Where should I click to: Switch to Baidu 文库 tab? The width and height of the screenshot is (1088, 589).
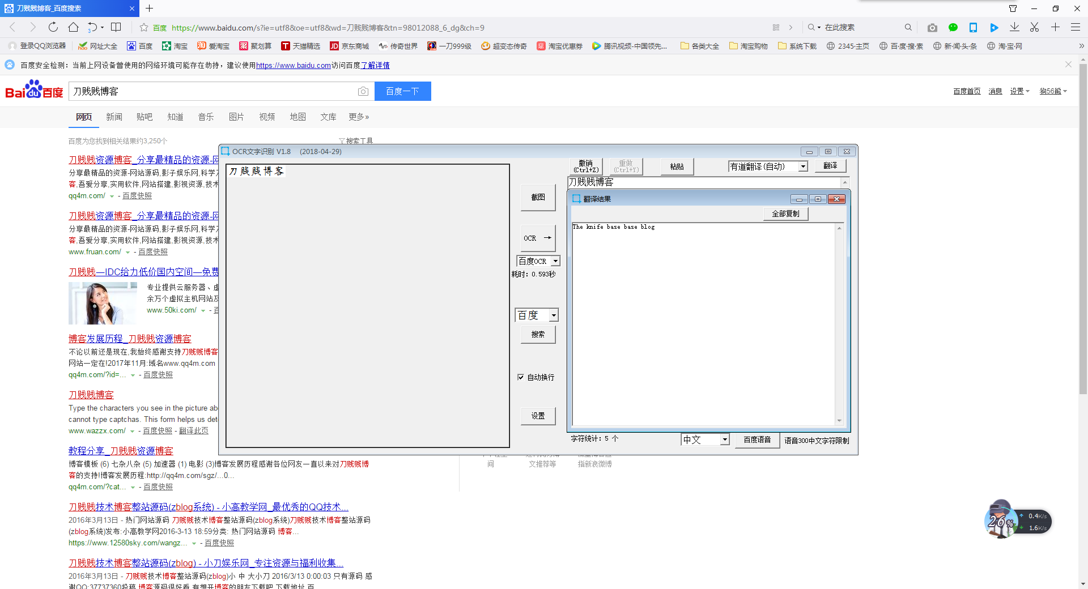pyautogui.click(x=328, y=117)
